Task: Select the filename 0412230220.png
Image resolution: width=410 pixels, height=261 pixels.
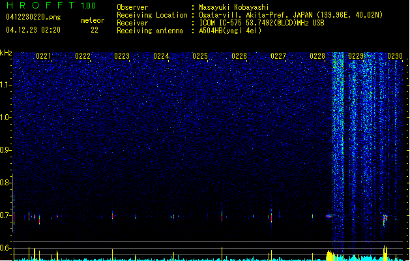Action: click(33, 17)
